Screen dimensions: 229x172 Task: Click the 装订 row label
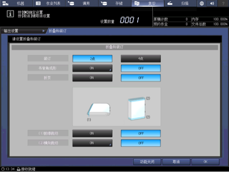(48, 59)
